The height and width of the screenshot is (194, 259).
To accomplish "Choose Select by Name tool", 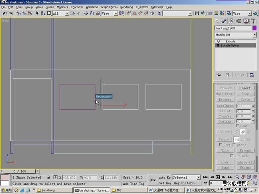I will click(43, 13).
